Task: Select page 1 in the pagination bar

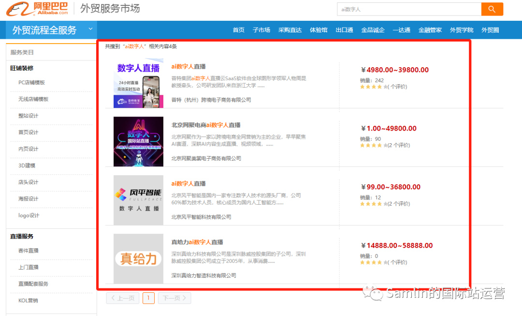Action: (x=148, y=298)
